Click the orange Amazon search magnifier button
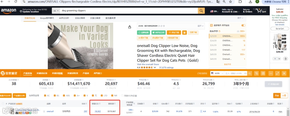Screen dimensions: 290x116 click(x=201, y=11)
